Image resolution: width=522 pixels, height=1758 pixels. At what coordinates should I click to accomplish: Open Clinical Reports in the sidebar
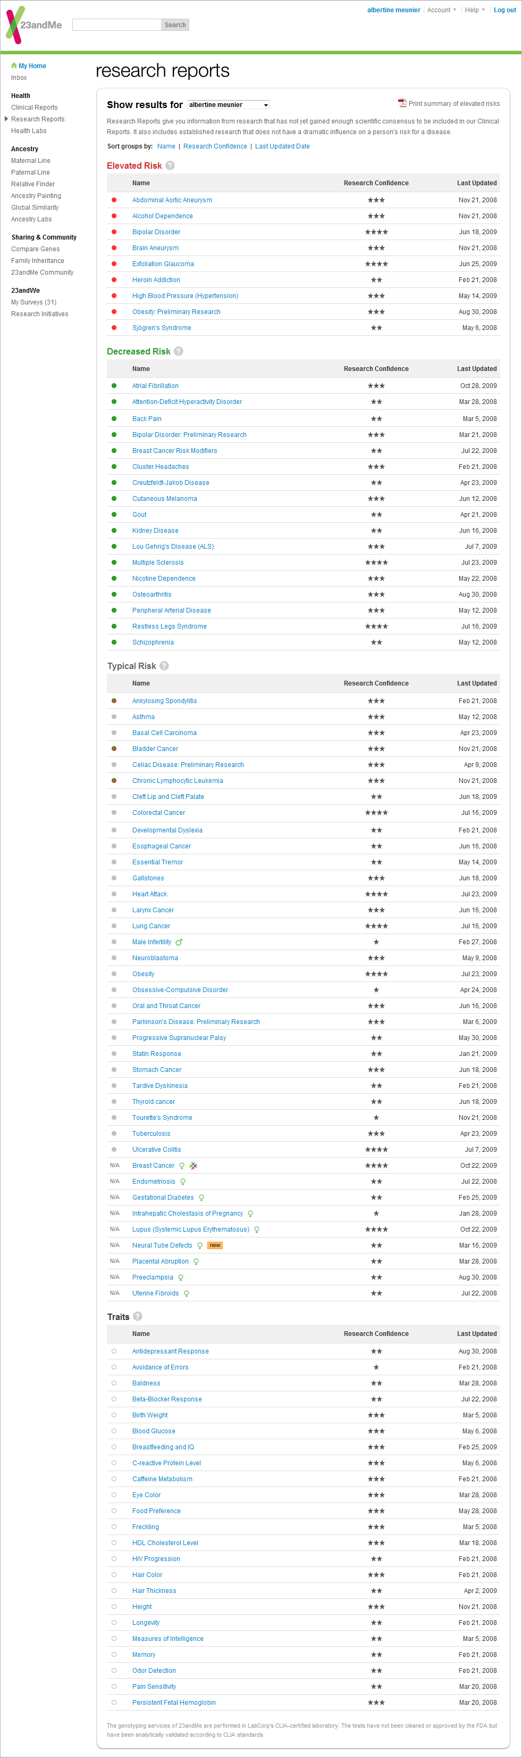[34, 107]
